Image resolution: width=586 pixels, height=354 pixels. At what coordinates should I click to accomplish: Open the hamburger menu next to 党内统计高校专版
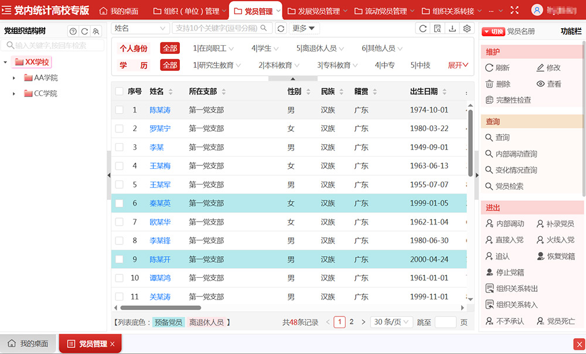(x=6, y=10)
